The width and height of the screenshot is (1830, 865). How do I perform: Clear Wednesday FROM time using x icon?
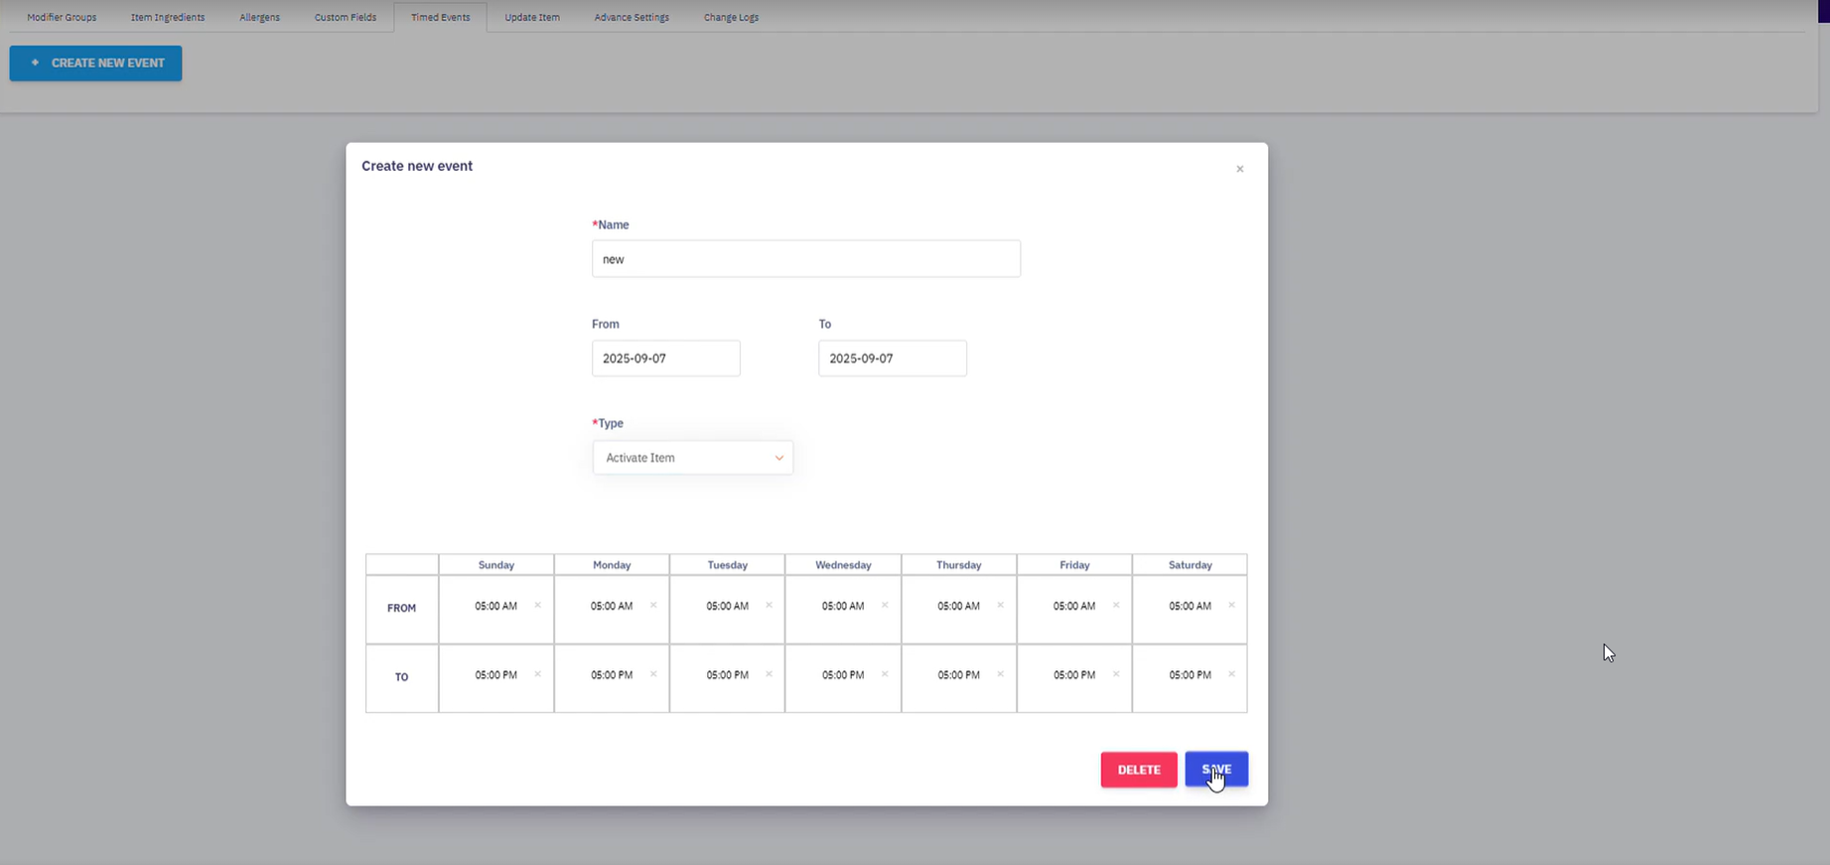pos(885,605)
